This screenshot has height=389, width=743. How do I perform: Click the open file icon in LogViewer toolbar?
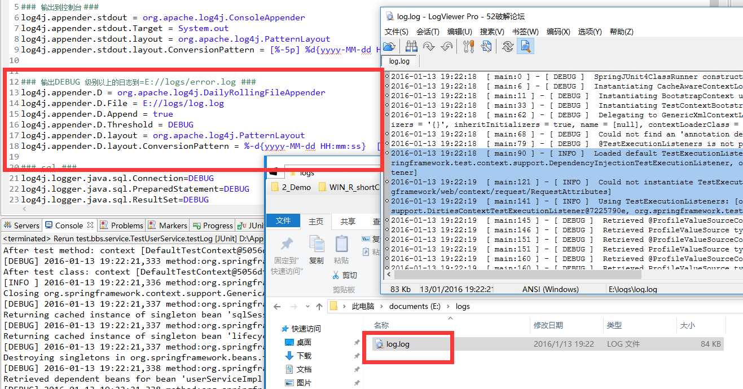389,46
